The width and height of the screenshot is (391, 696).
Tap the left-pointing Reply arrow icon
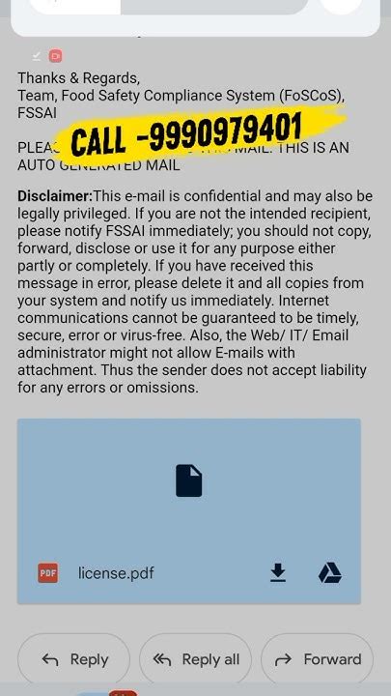click(x=49, y=660)
